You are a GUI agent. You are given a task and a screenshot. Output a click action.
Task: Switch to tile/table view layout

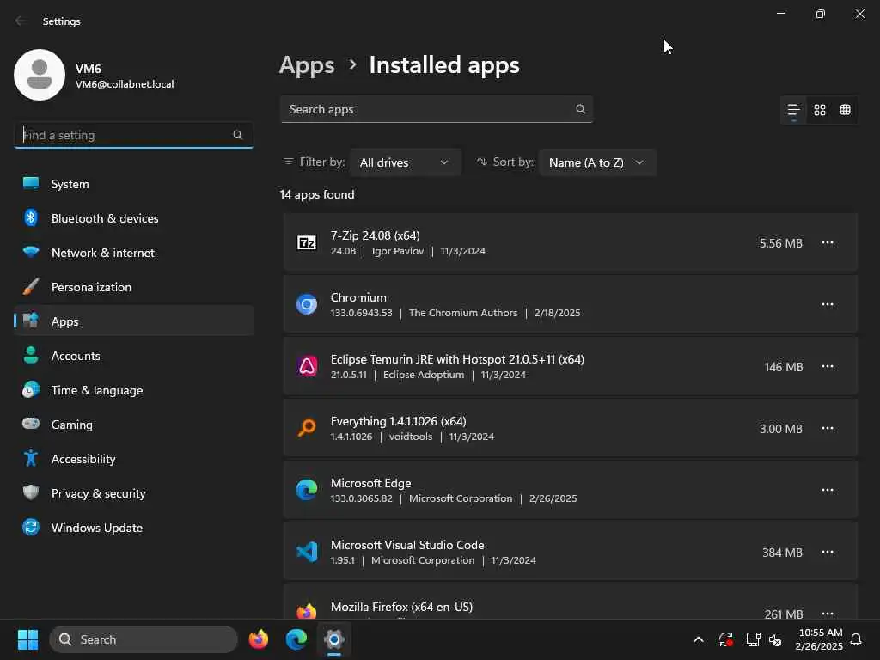coord(845,110)
